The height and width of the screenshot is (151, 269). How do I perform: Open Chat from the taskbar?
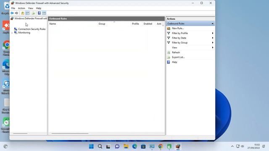[117, 146]
